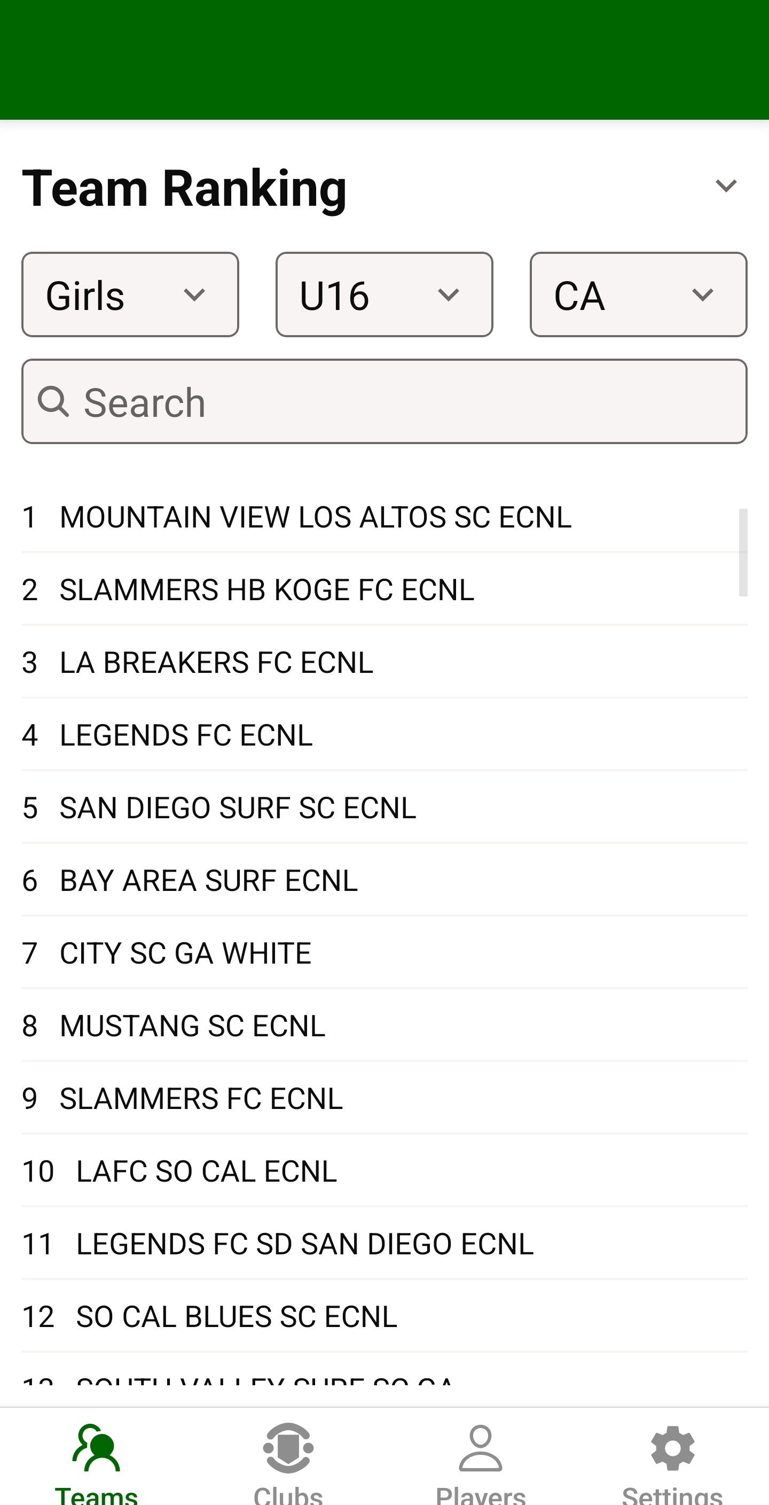Open the Girls gender dropdown
The width and height of the screenshot is (769, 1505).
(130, 294)
